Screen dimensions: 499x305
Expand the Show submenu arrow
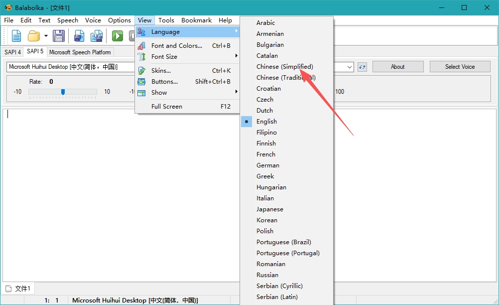236,92
